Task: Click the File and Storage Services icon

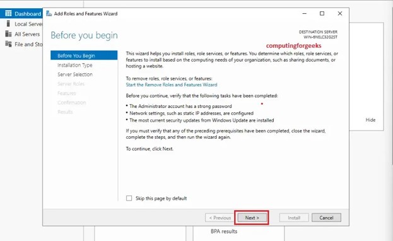Action: 8,44
